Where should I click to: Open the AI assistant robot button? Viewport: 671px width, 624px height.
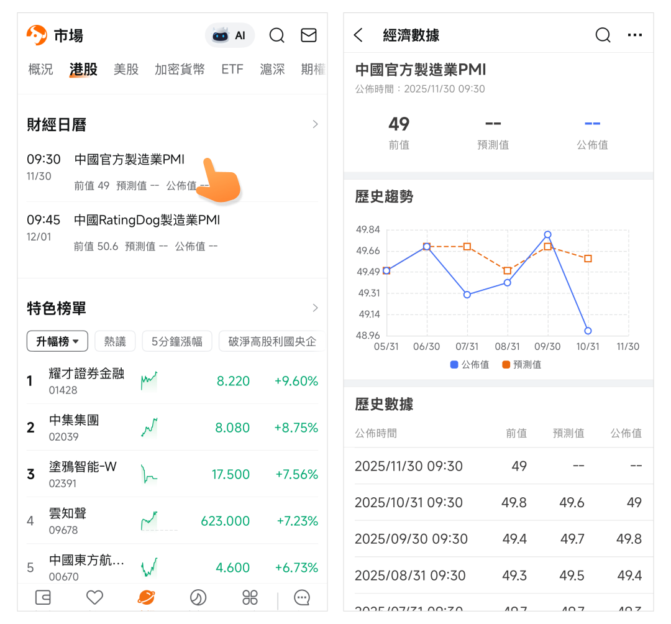point(229,35)
